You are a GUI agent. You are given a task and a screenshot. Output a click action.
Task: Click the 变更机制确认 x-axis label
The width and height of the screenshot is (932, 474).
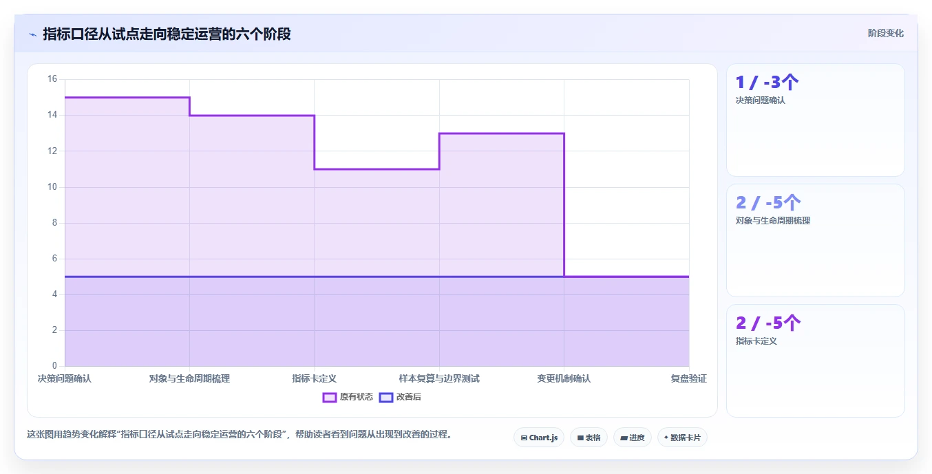click(564, 378)
